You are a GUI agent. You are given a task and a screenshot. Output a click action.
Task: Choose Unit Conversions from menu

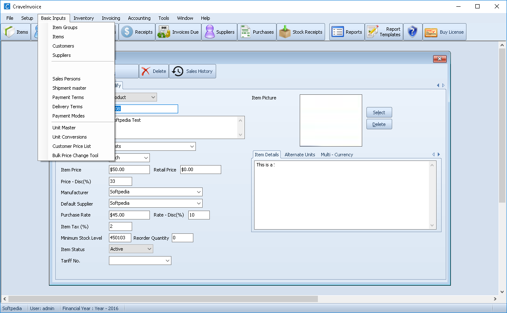point(70,137)
